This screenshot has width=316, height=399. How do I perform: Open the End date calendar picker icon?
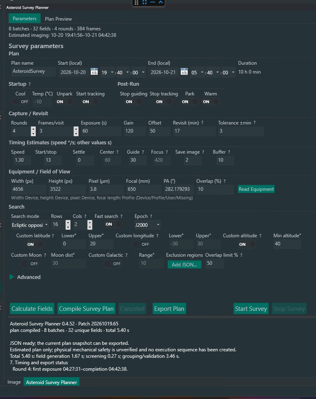click(184, 72)
